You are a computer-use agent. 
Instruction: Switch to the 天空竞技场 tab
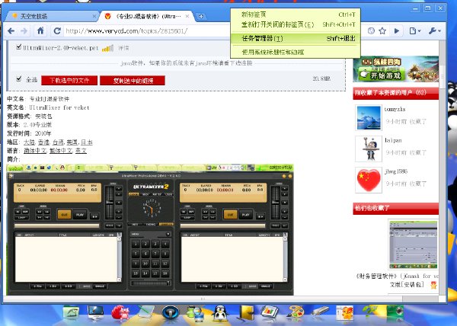tap(51, 16)
